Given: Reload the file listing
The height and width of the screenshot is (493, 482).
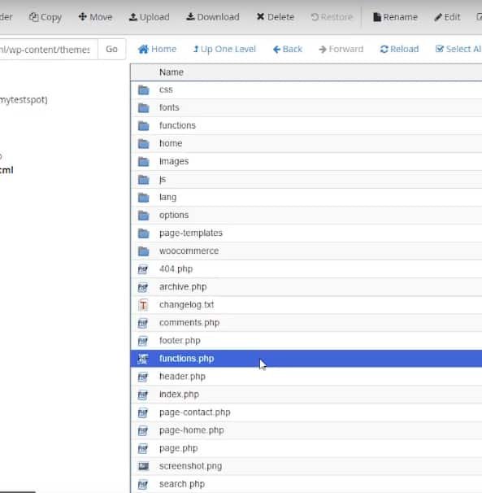Looking at the screenshot, I should [399, 49].
